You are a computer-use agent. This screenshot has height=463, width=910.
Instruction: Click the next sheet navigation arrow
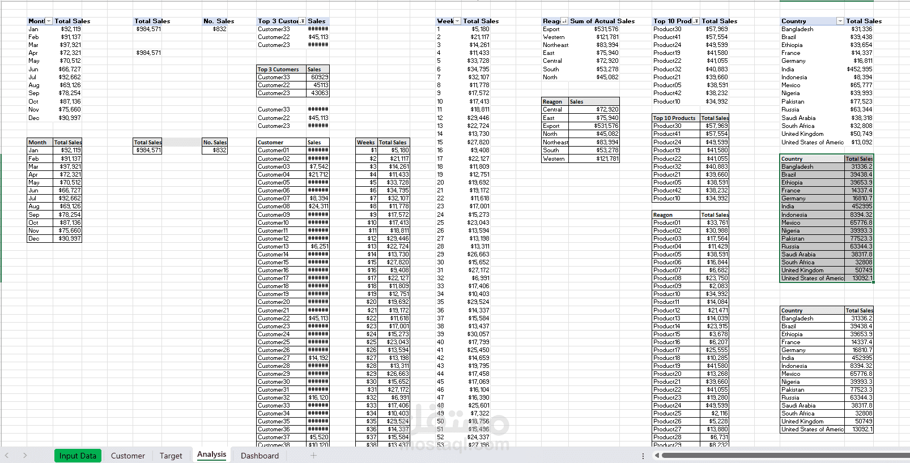pos(25,455)
